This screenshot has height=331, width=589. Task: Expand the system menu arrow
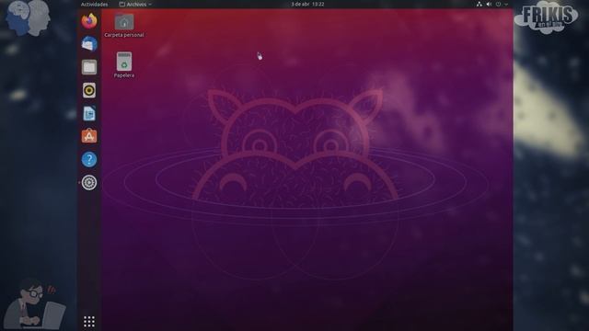click(506, 5)
